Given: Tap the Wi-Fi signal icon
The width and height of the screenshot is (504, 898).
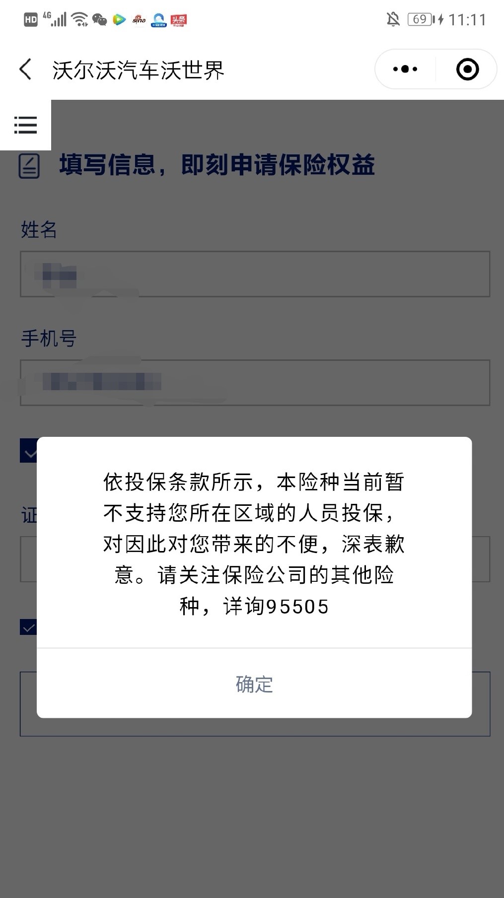Looking at the screenshot, I should 79,20.
